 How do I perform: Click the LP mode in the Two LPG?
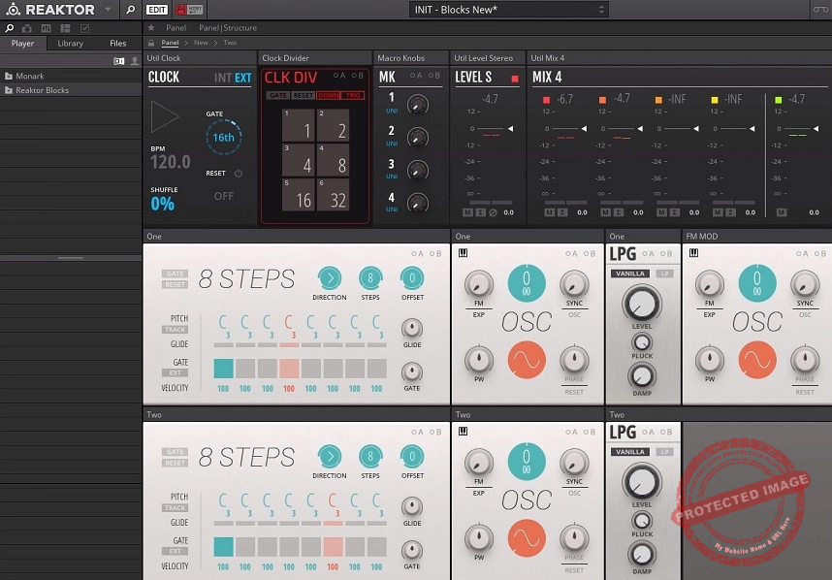(664, 452)
